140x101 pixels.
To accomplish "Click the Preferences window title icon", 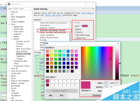I will [x=9, y=4].
